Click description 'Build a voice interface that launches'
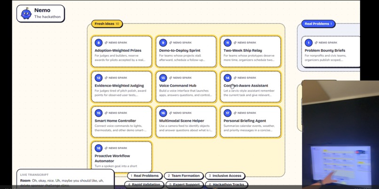Image resolution: width=379 pixels, height=189 pixels. click(185, 93)
